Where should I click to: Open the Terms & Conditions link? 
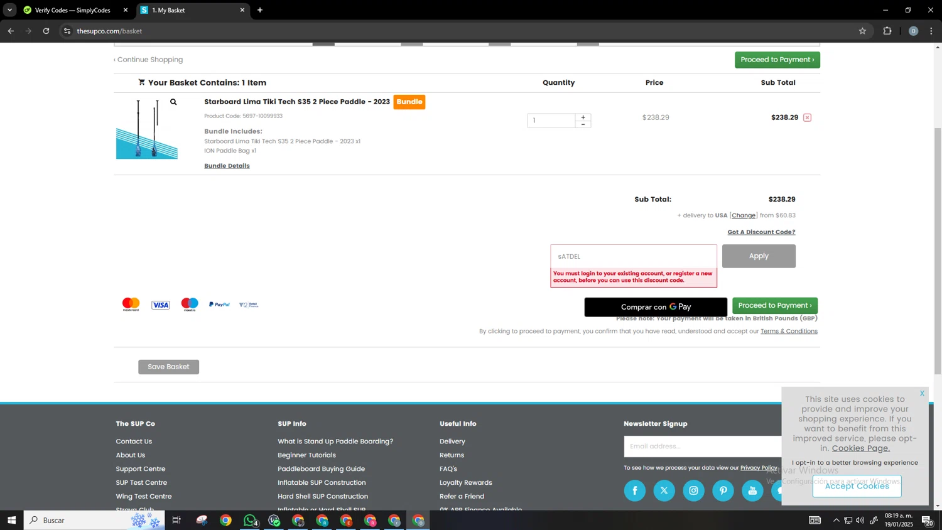(x=789, y=332)
